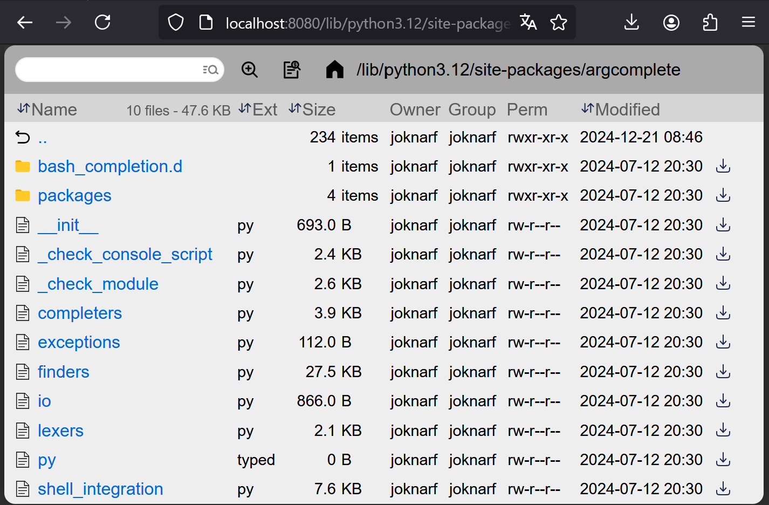The width and height of the screenshot is (769, 505).
Task: Go forward in browser history
Action: click(x=64, y=23)
